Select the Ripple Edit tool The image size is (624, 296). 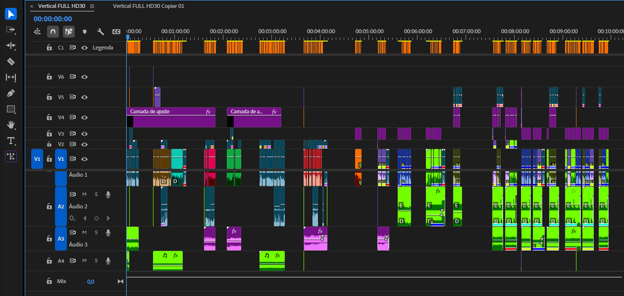(x=11, y=46)
